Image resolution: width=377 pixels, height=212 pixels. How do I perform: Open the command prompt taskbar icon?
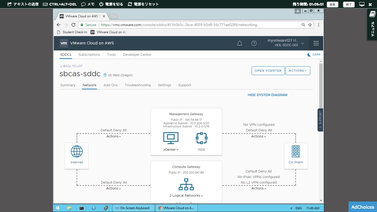[x=81, y=208]
